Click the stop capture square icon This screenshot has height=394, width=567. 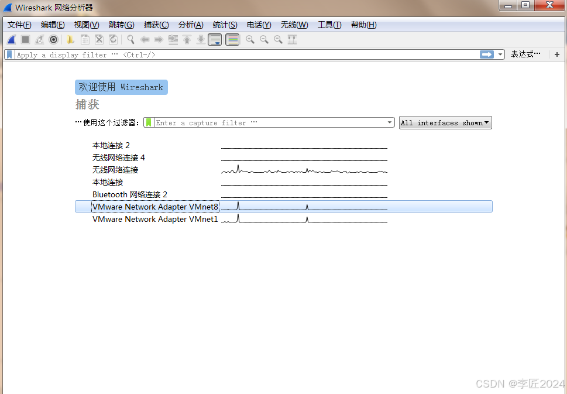[x=25, y=39]
